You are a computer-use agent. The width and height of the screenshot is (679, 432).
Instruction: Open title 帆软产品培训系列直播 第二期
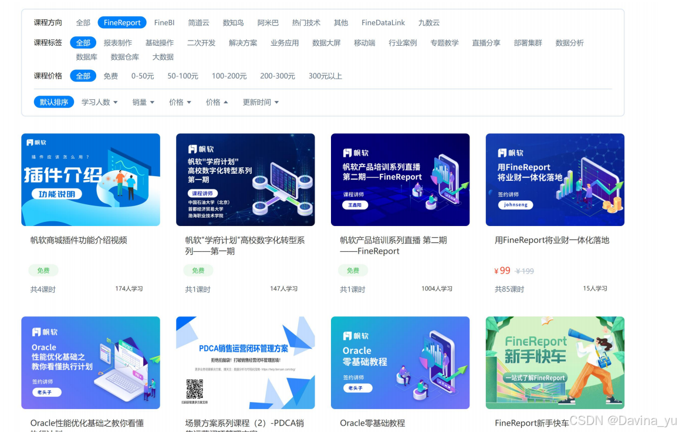(x=393, y=245)
